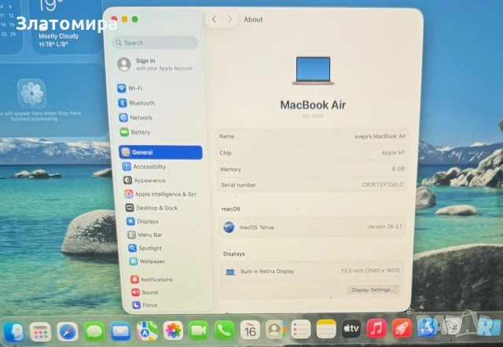Viewport: 503px width, 347px height.
Task: Open Wi-Fi settings in sidebar
Action: click(130, 88)
